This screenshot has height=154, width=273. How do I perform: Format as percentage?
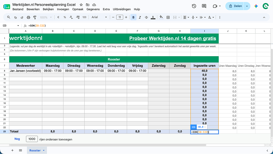[x=65, y=17]
